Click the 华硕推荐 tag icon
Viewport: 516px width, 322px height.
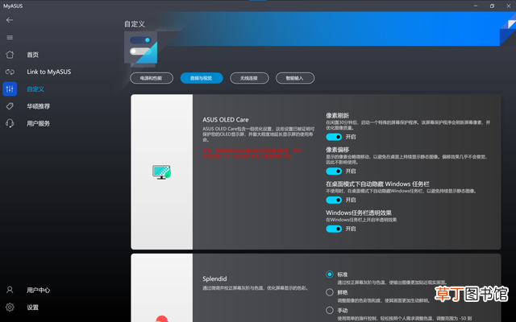point(10,106)
